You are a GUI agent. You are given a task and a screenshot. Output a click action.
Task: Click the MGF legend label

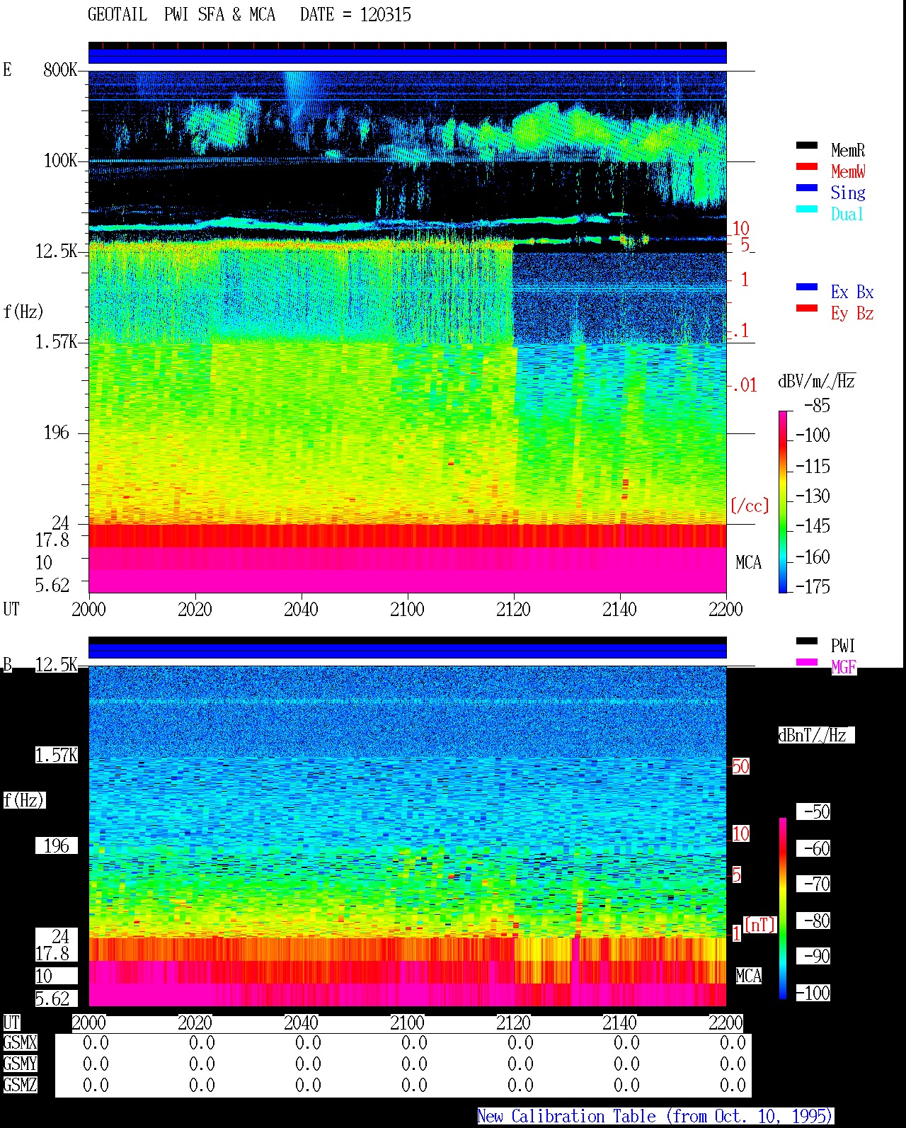844,667
